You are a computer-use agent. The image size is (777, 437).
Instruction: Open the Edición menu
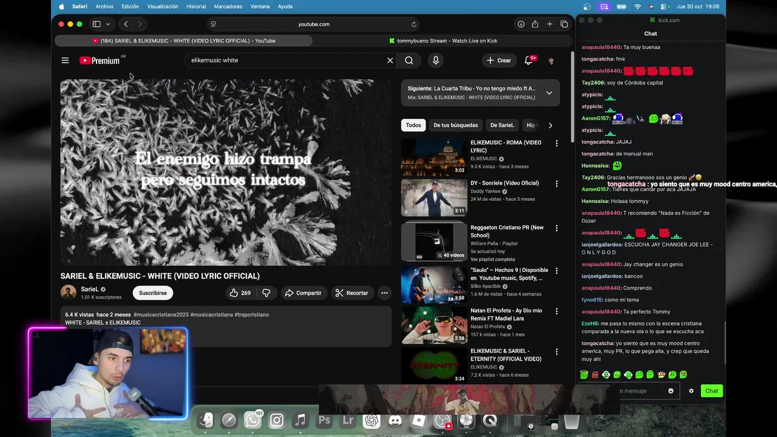pyautogui.click(x=130, y=7)
